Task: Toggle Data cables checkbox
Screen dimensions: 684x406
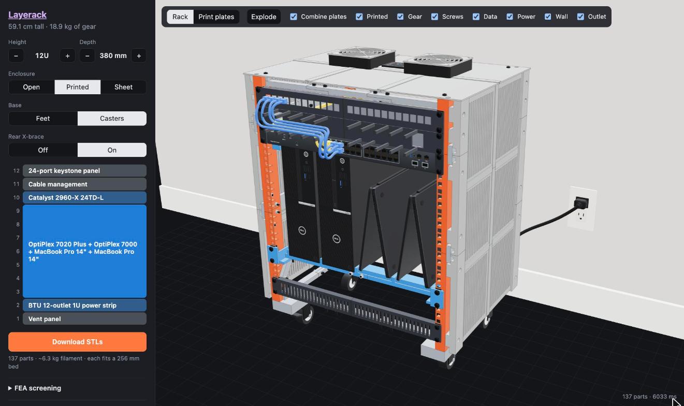Action: click(476, 17)
